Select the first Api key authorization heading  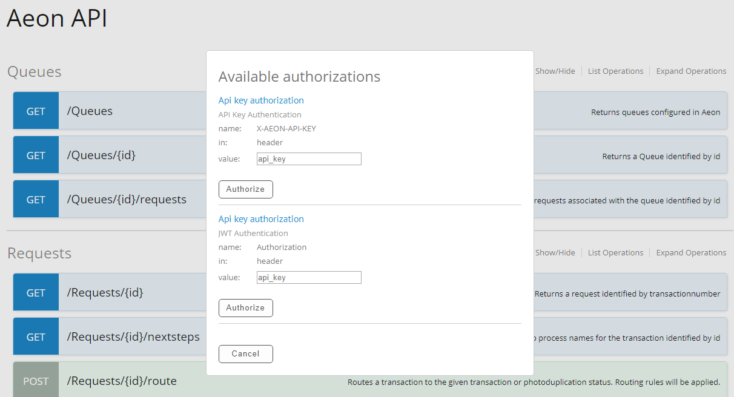pyautogui.click(x=260, y=100)
